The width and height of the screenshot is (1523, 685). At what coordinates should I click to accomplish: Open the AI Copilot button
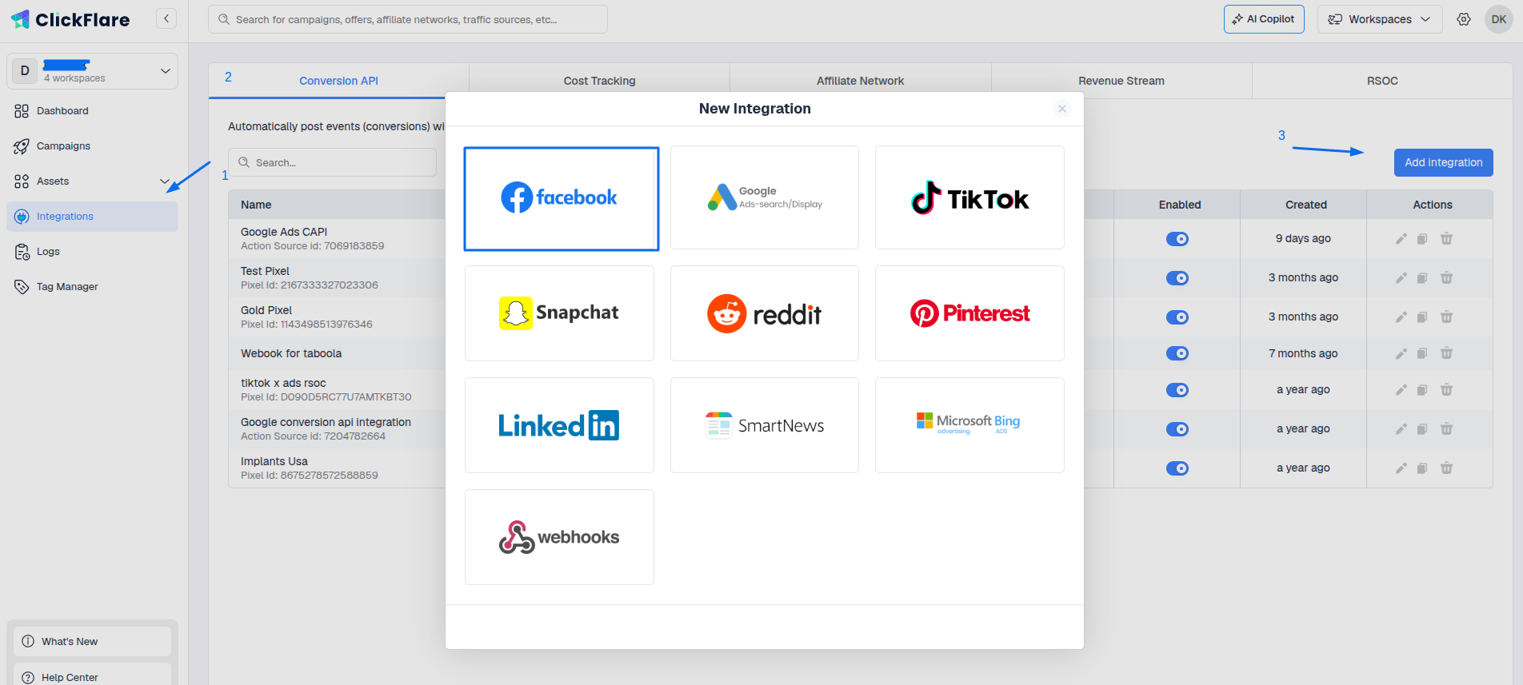[x=1264, y=19]
